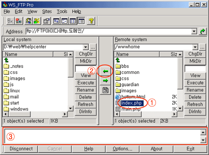
Task: Click the Disconnect button
Action: coord(21,149)
